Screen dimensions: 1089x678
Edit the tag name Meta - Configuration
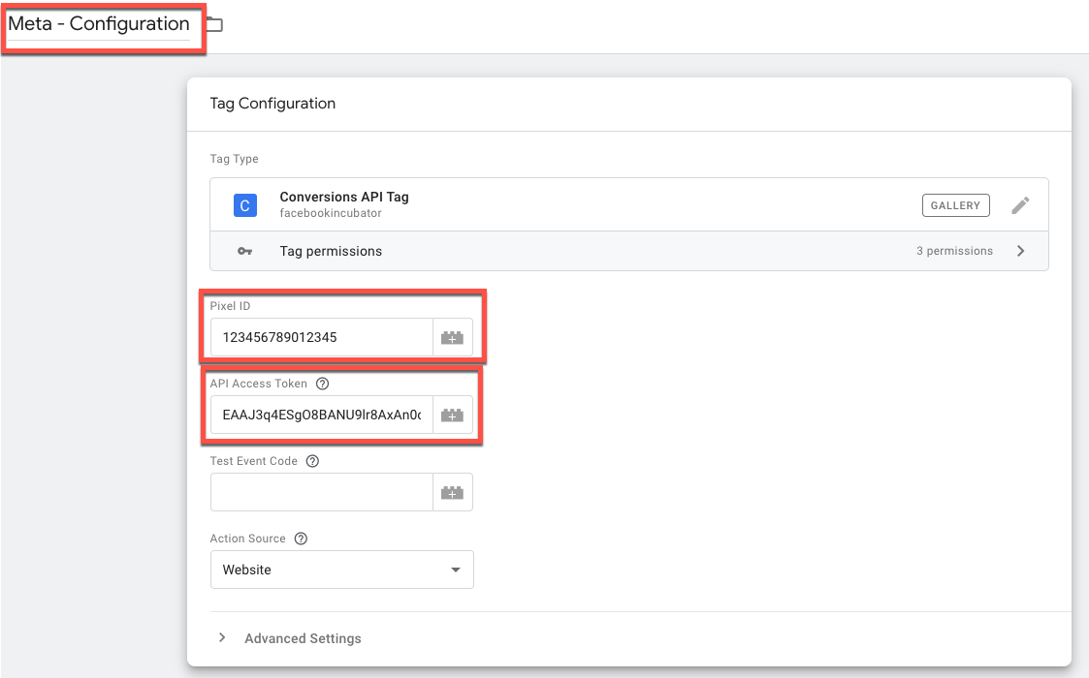[99, 24]
